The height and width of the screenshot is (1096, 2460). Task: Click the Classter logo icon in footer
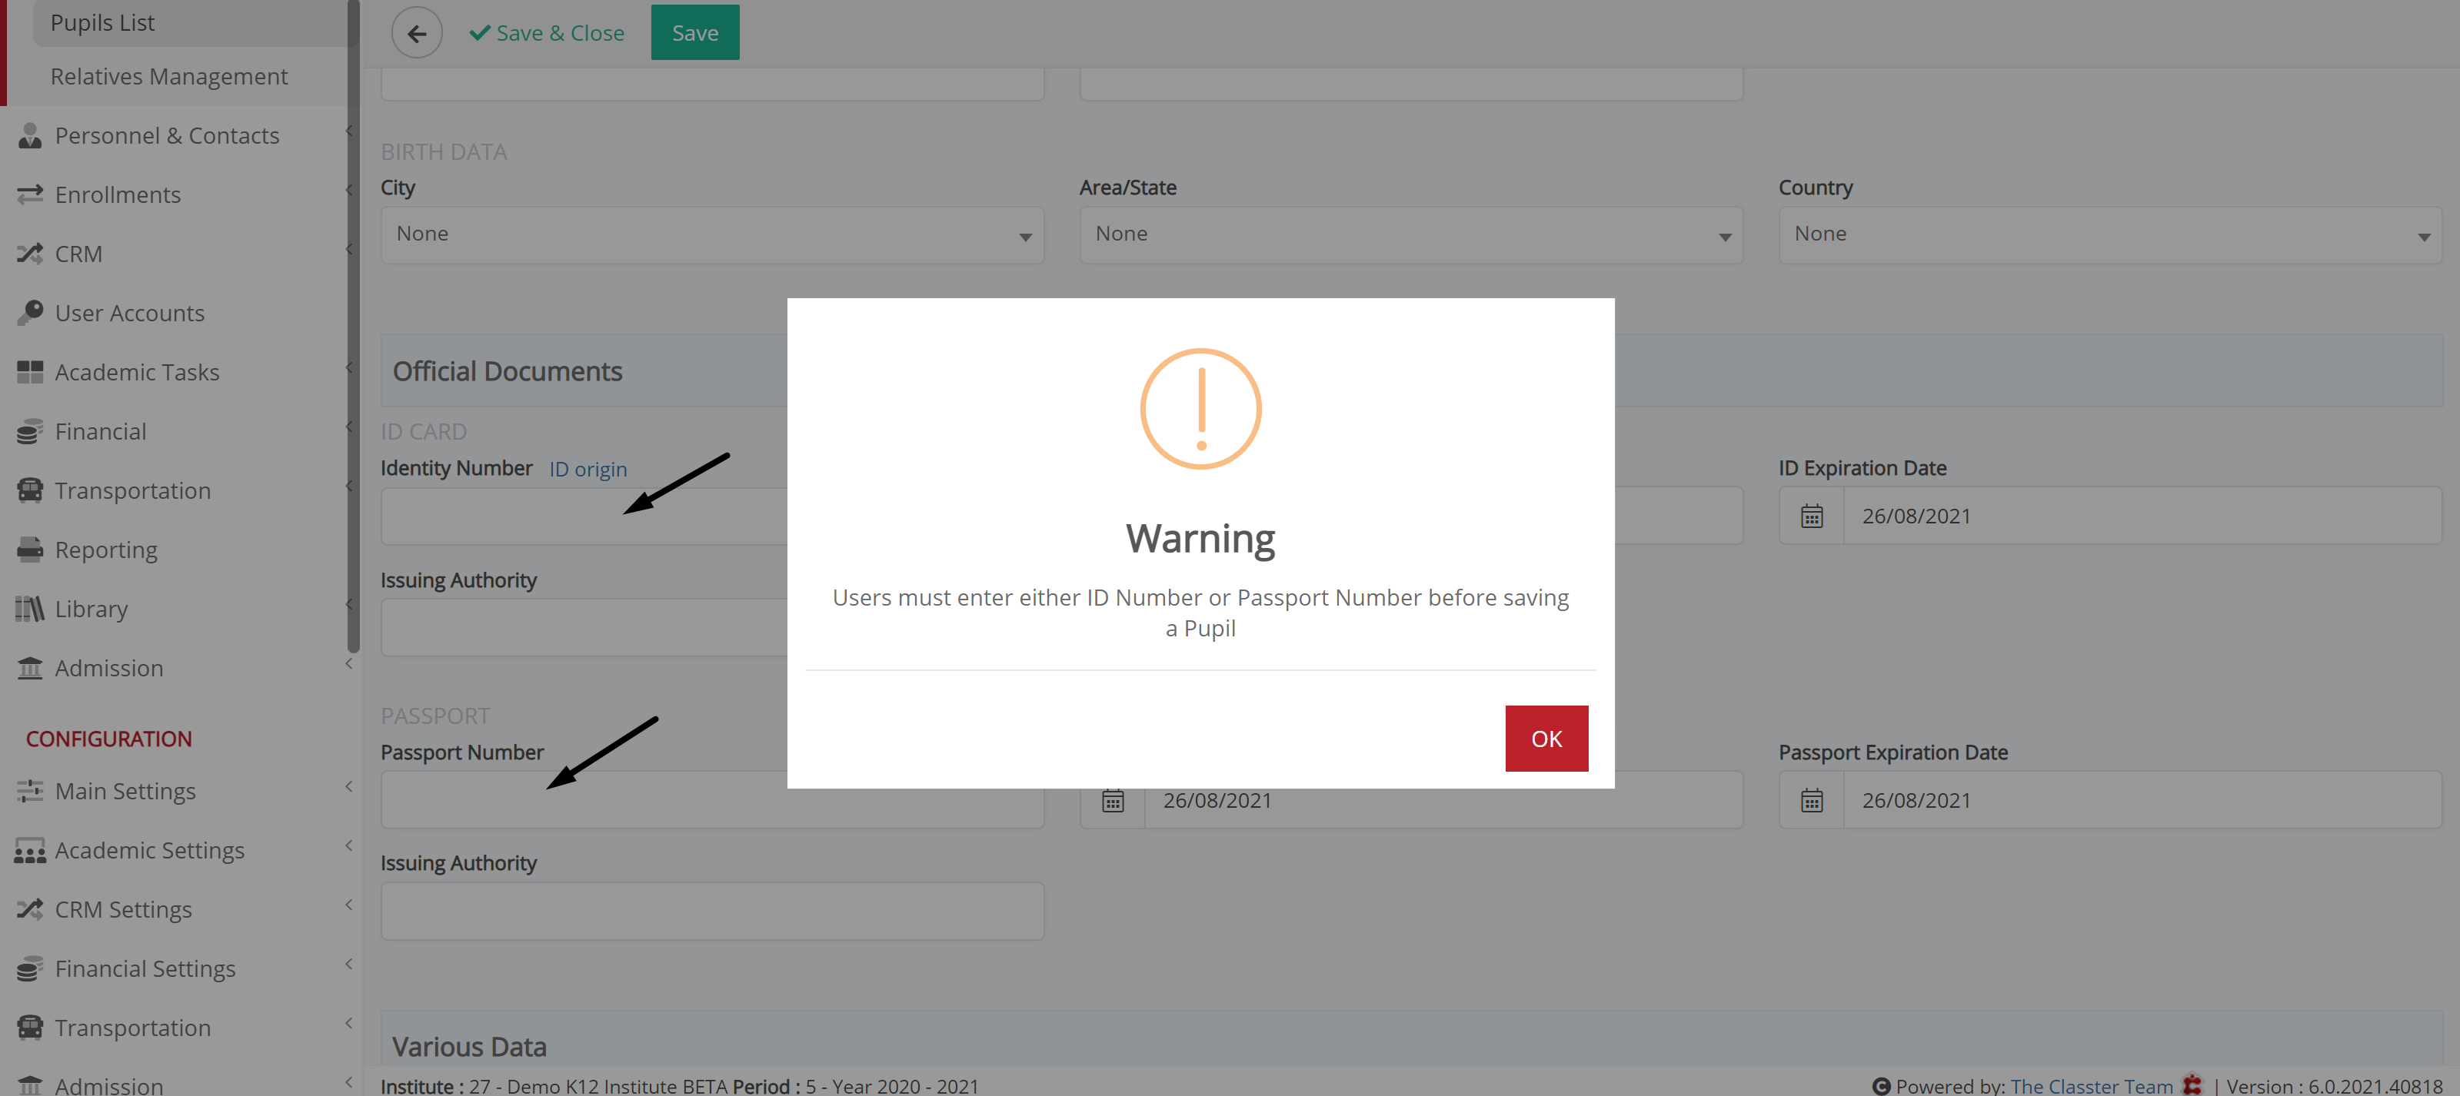[x=2192, y=1085]
